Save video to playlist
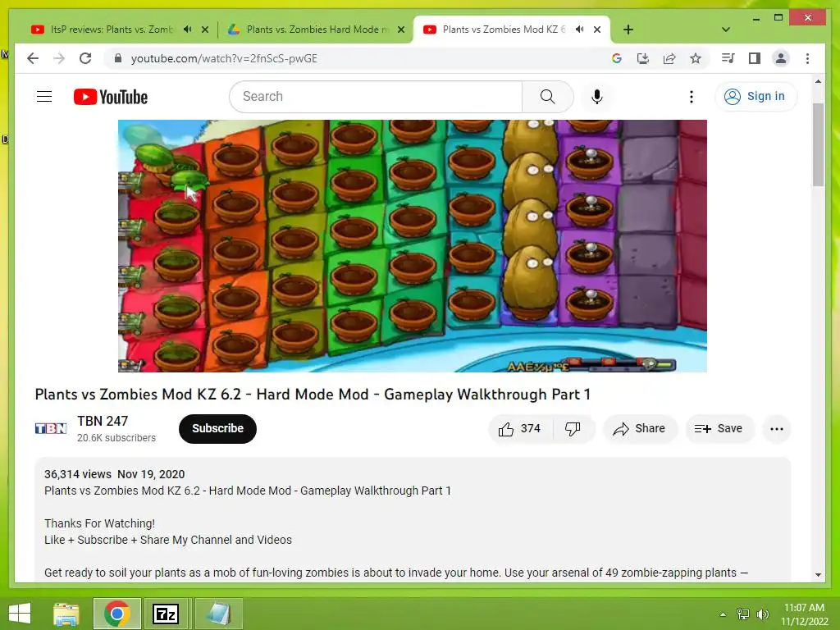 [x=719, y=428]
